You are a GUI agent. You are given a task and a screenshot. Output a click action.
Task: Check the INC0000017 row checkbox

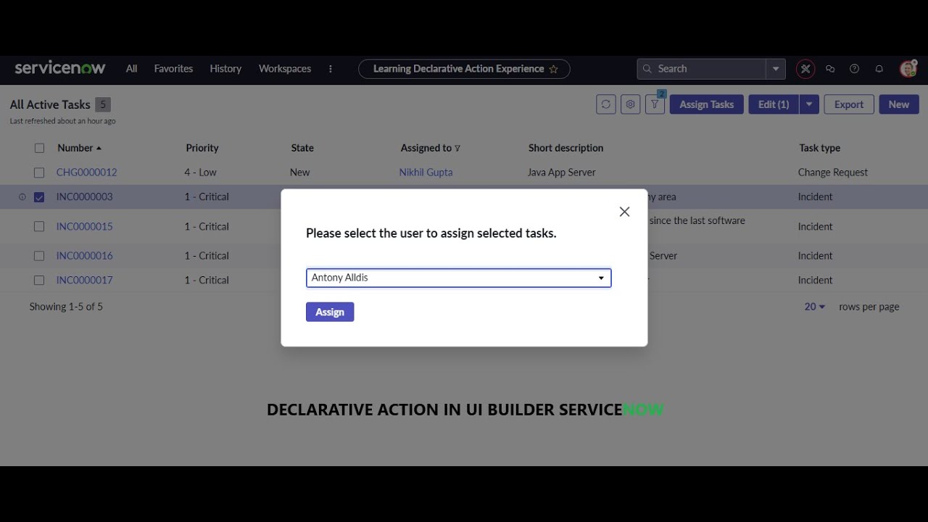click(x=39, y=281)
